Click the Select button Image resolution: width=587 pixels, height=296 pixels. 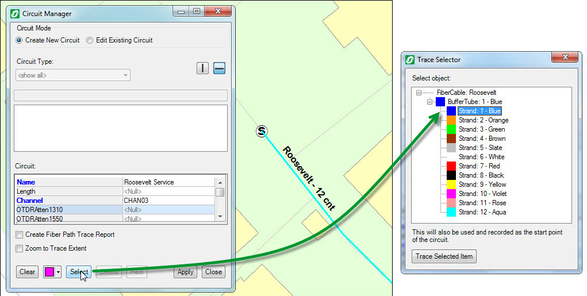79,272
